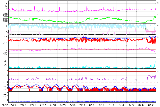Select the 8/ 7 date on the time axis
Screen dimensions: 160x107
151,105
